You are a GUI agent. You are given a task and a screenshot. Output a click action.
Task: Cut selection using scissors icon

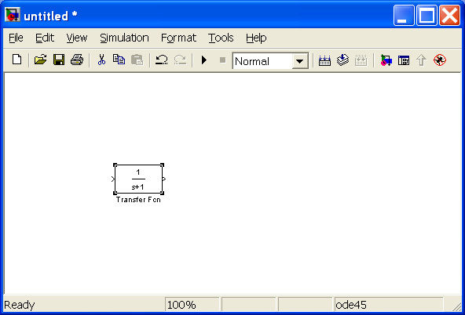[101, 60]
